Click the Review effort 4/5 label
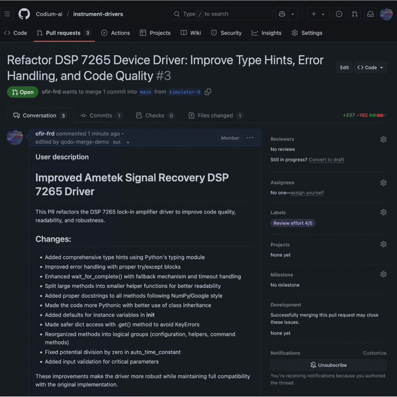This screenshot has height=397, width=397. click(x=293, y=223)
